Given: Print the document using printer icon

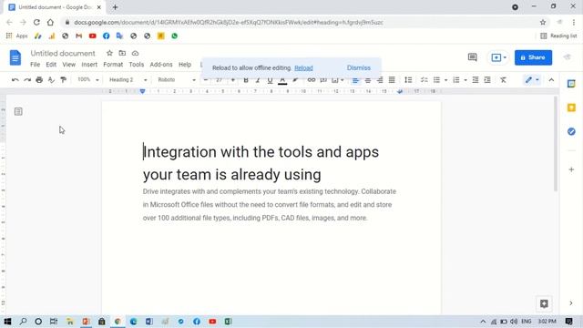Looking at the screenshot, I should 39,80.
